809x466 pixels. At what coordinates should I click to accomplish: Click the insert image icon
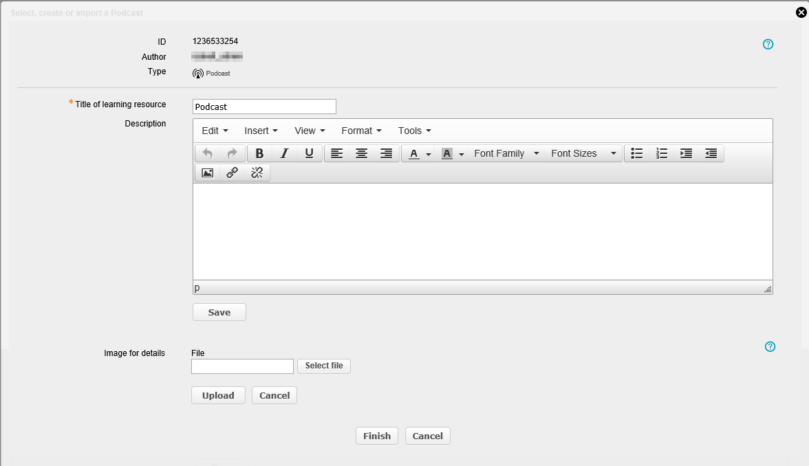207,173
